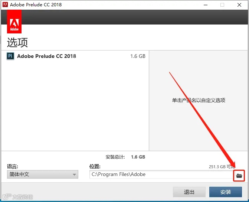Click the 语言 label
This screenshot has height=202, width=249.
pyautogui.click(x=13, y=166)
